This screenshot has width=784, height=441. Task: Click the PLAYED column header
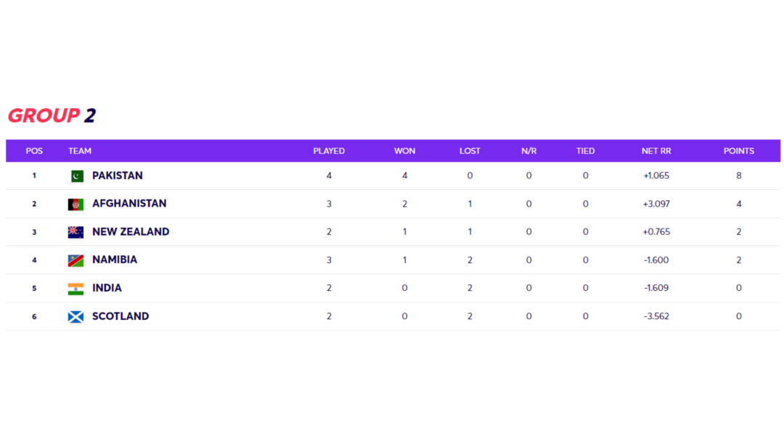point(329,151)
